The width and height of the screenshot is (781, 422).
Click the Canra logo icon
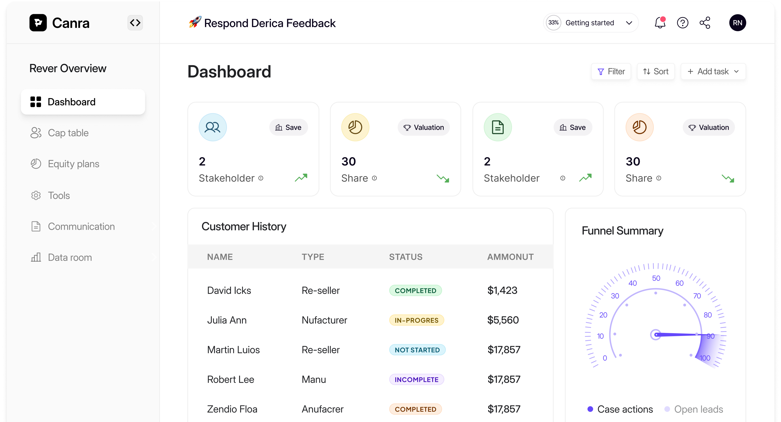38,23
